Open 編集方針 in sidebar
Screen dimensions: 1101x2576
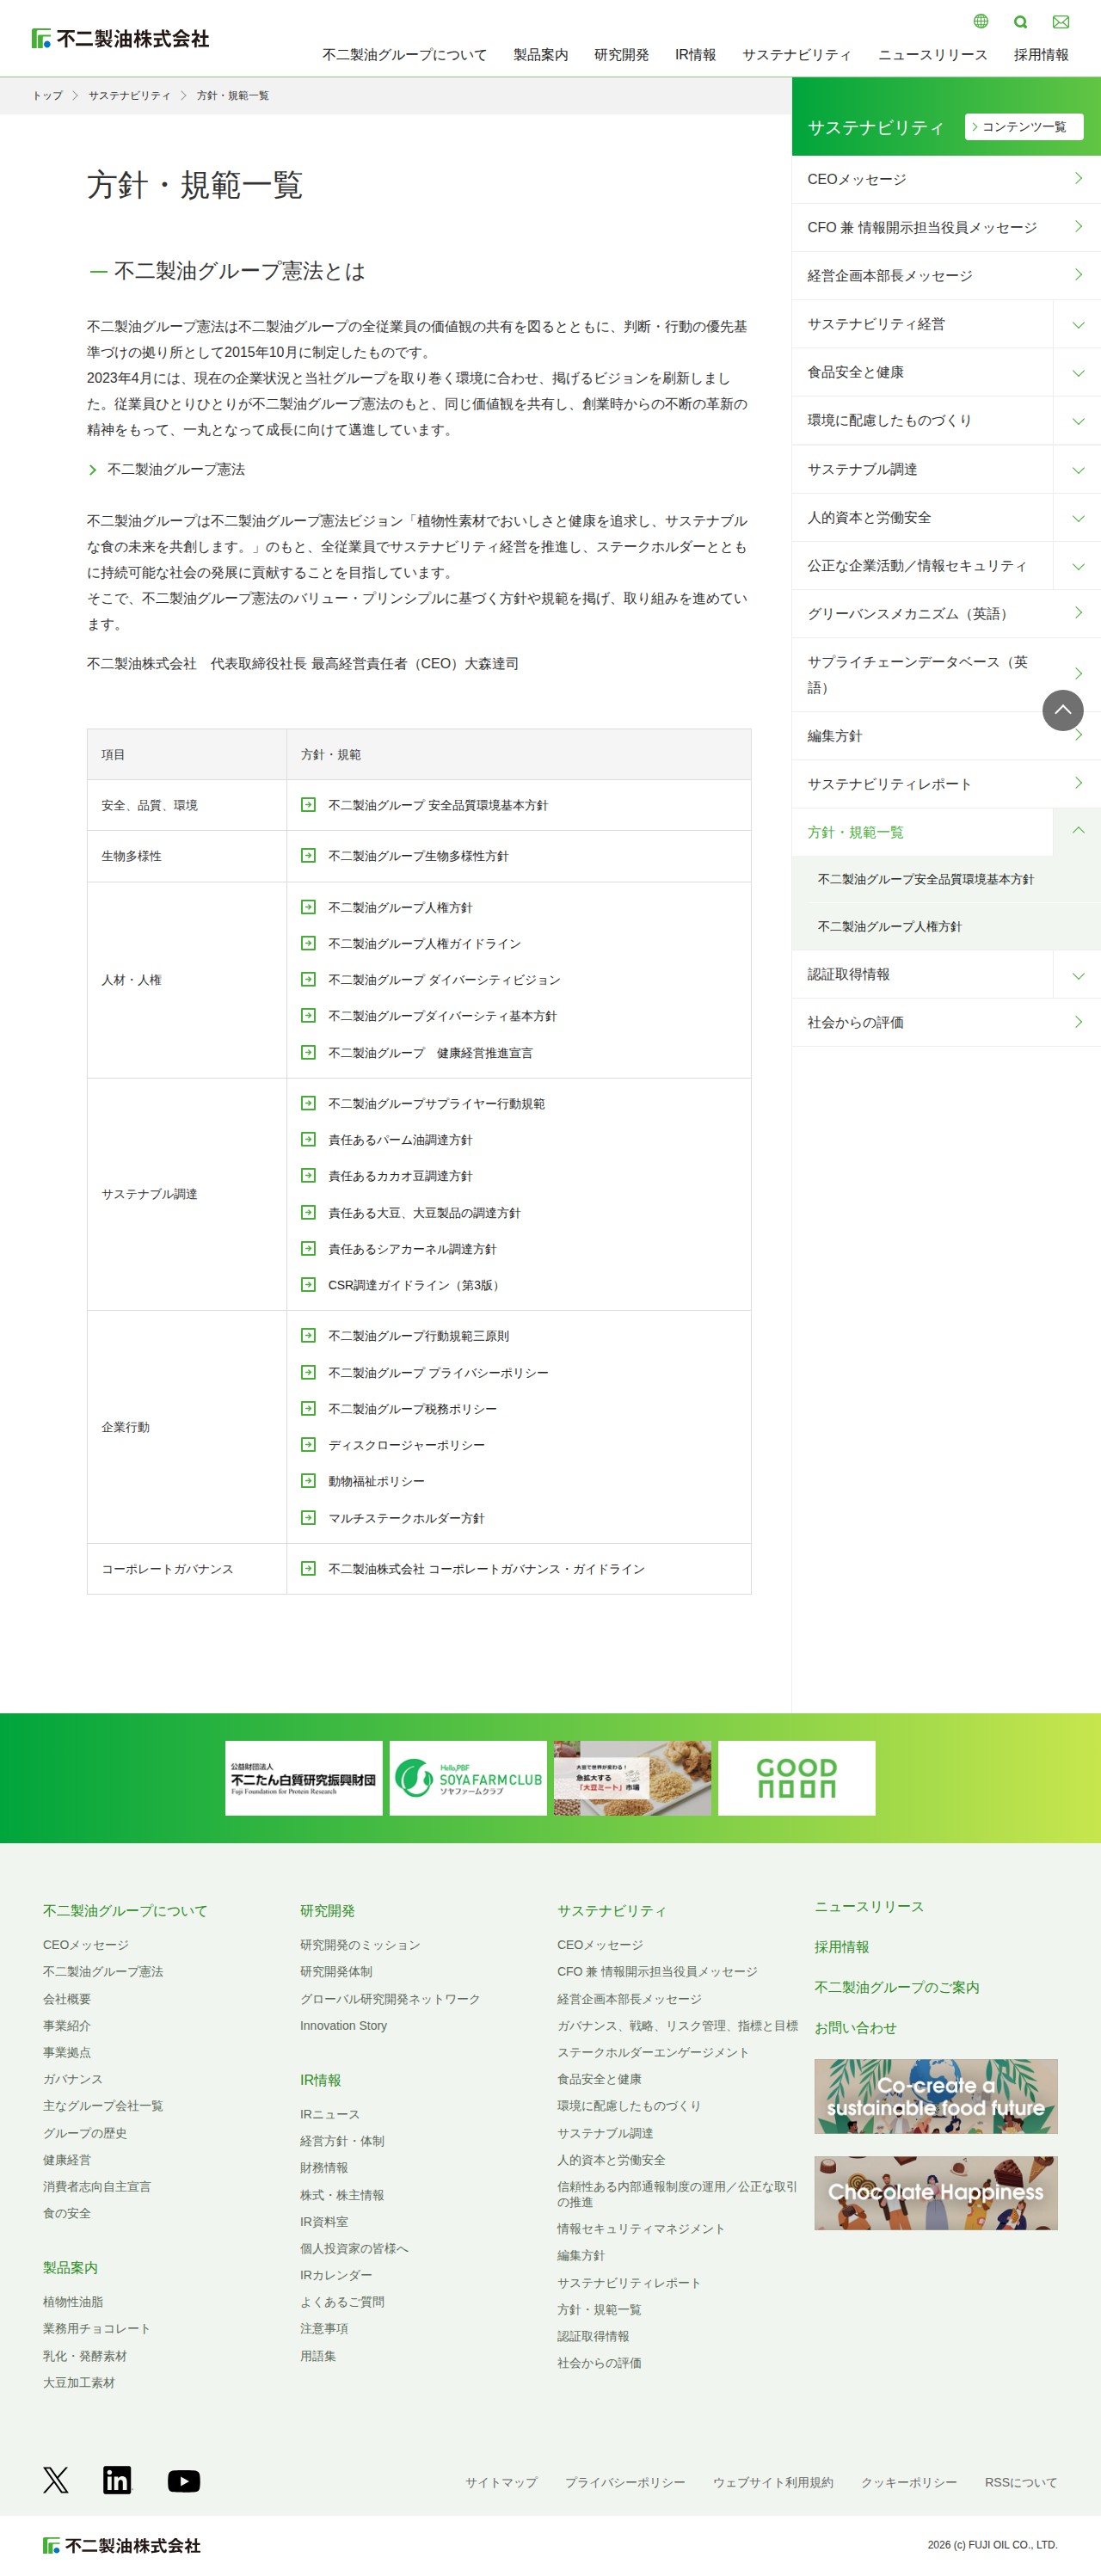click(x=946, y=736)
